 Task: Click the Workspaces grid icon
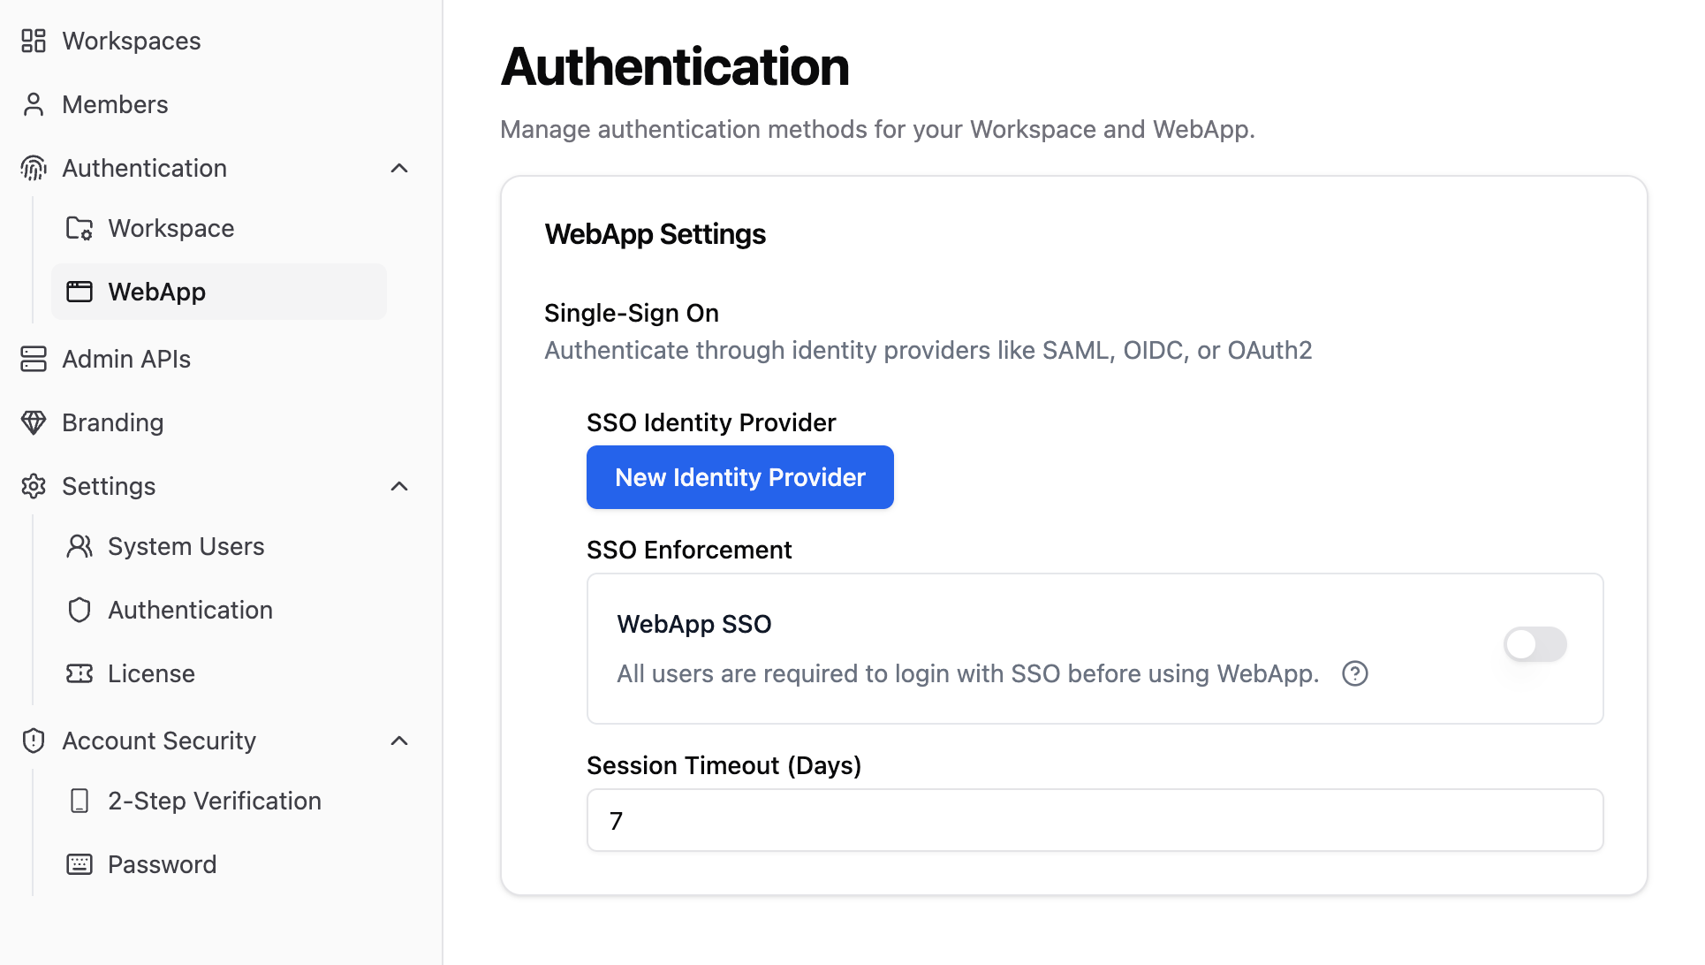point(34,41)
